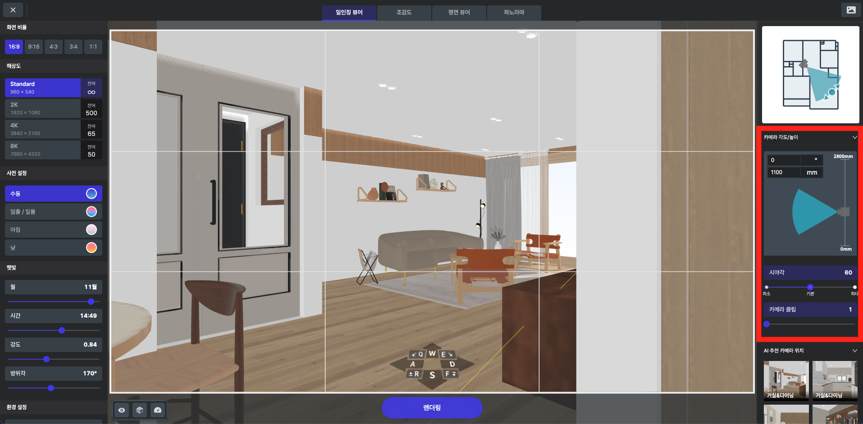
Task: Collapse the AI 추천 카메라 위치 section chevron
Action: [x=854, y=351]
